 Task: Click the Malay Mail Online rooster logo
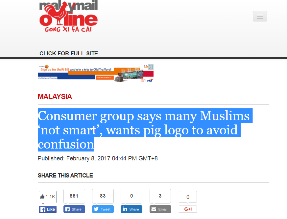click(x=68, y=16)
